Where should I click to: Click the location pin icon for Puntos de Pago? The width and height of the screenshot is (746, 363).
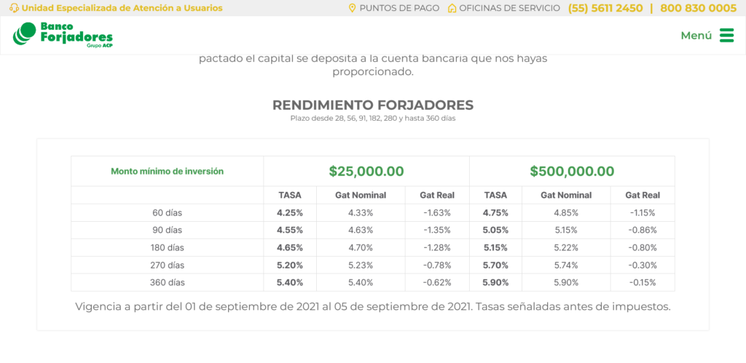click(352, 8)
